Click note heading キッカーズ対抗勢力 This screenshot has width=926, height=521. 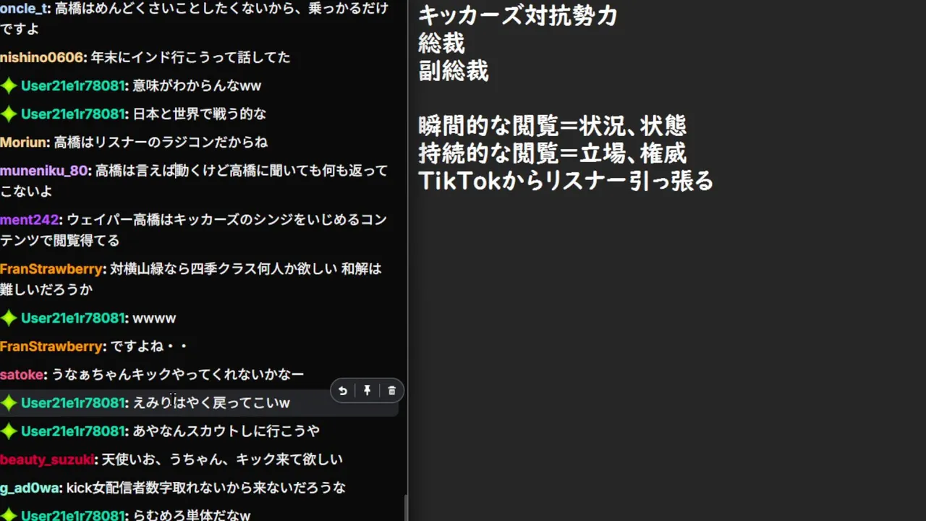pyautogui.click(x=518, y=15)
